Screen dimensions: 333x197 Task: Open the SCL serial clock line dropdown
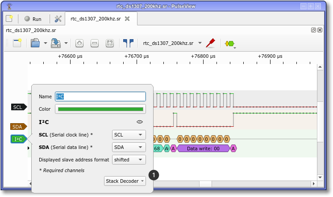point(129,135)
